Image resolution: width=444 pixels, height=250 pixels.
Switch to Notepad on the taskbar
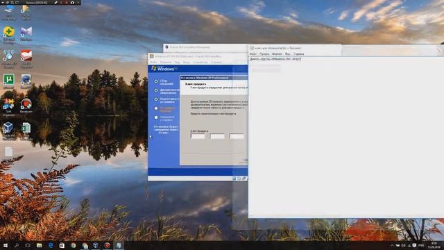[x=119, y=245]
